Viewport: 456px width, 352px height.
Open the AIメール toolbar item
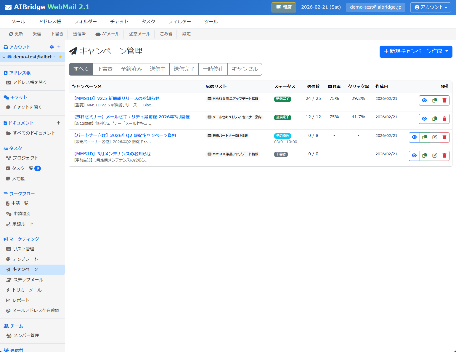coord(107,34)
